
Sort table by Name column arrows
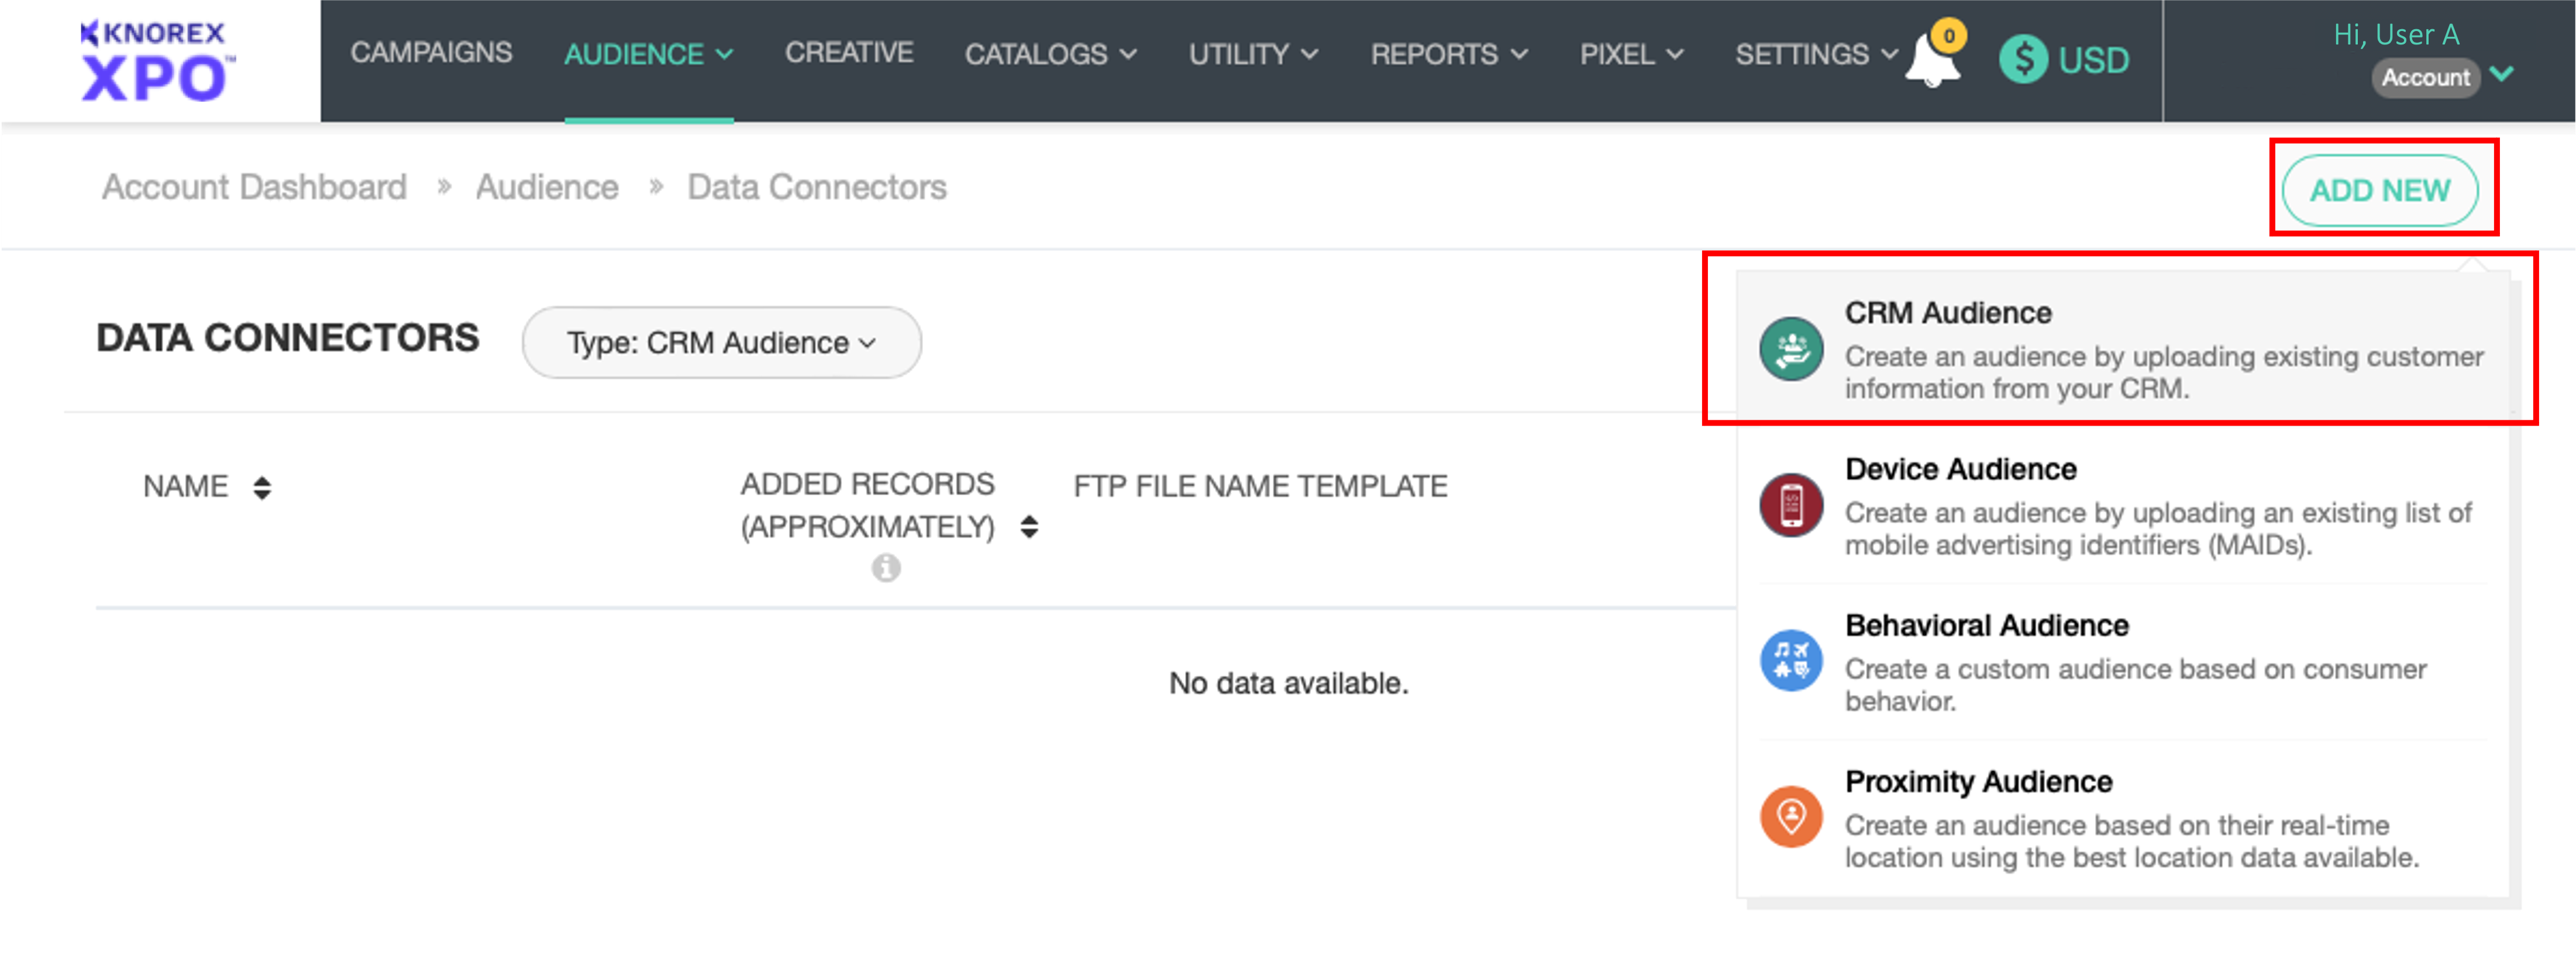(x=262, y=487)
